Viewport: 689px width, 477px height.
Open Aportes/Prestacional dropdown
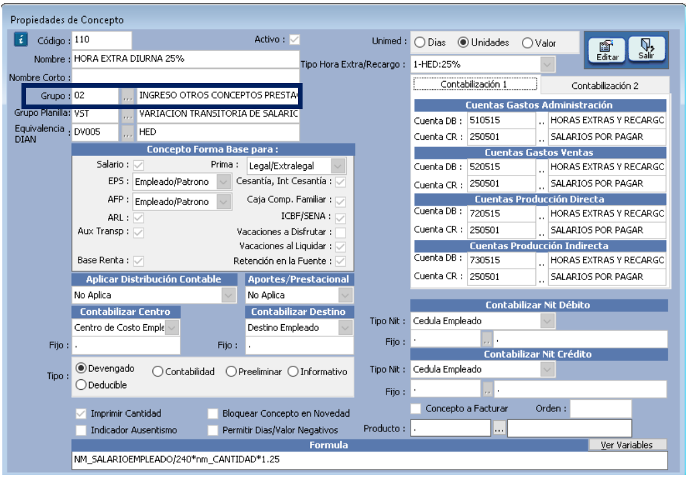point(346,295)
